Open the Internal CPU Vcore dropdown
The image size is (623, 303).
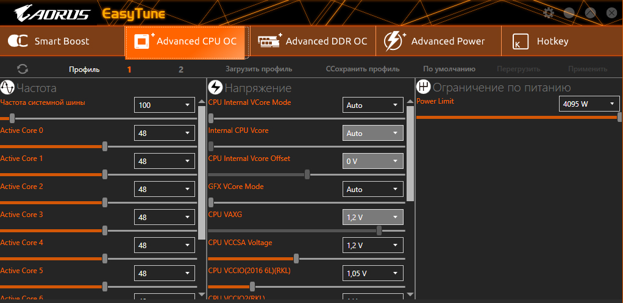372,133
